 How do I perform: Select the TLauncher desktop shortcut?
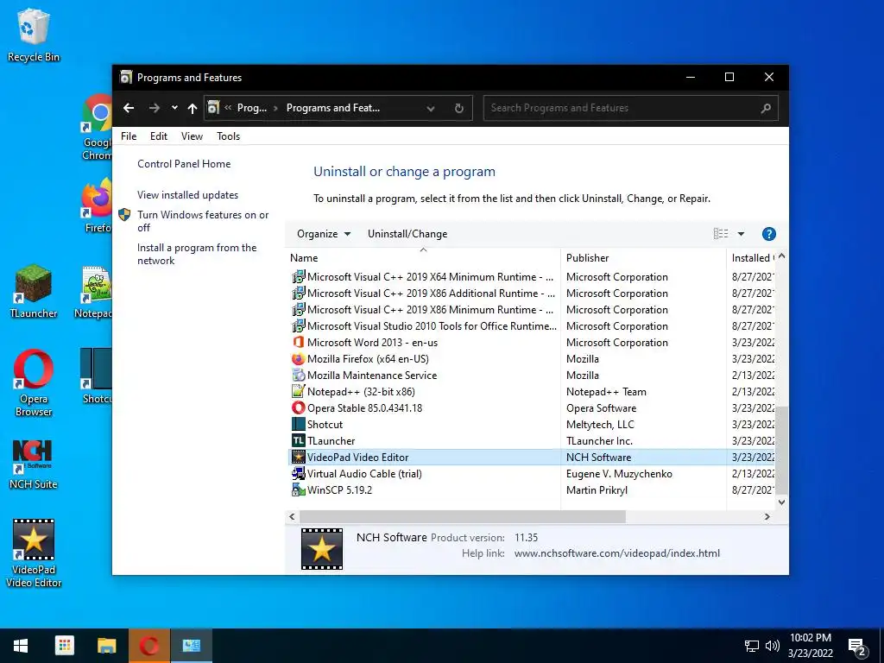[34, 292]
